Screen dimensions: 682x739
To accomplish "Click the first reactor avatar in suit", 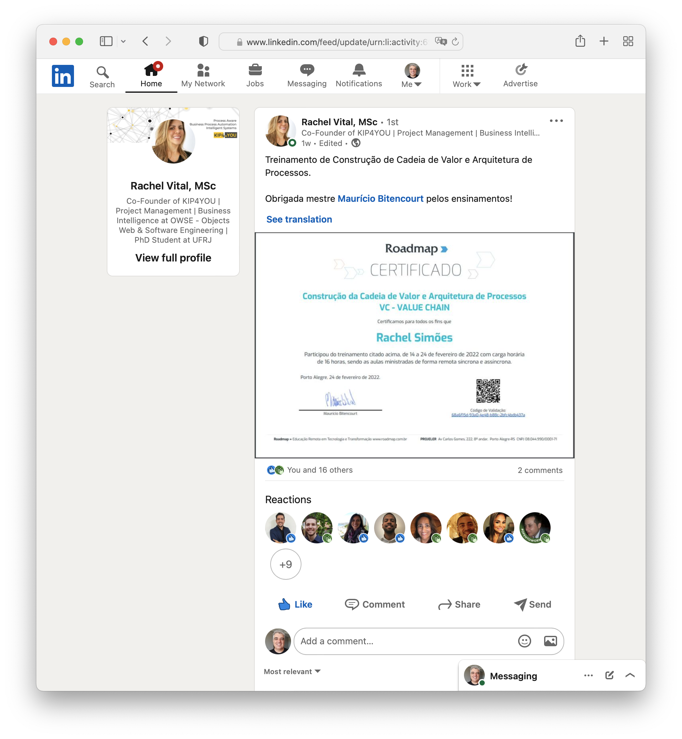I will point(280,527).
